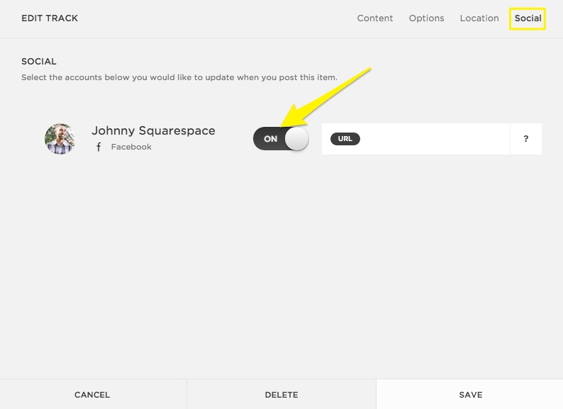The image size is (563, 409).
Task: Click the Facebook account label text
Action: coord(131,147)
